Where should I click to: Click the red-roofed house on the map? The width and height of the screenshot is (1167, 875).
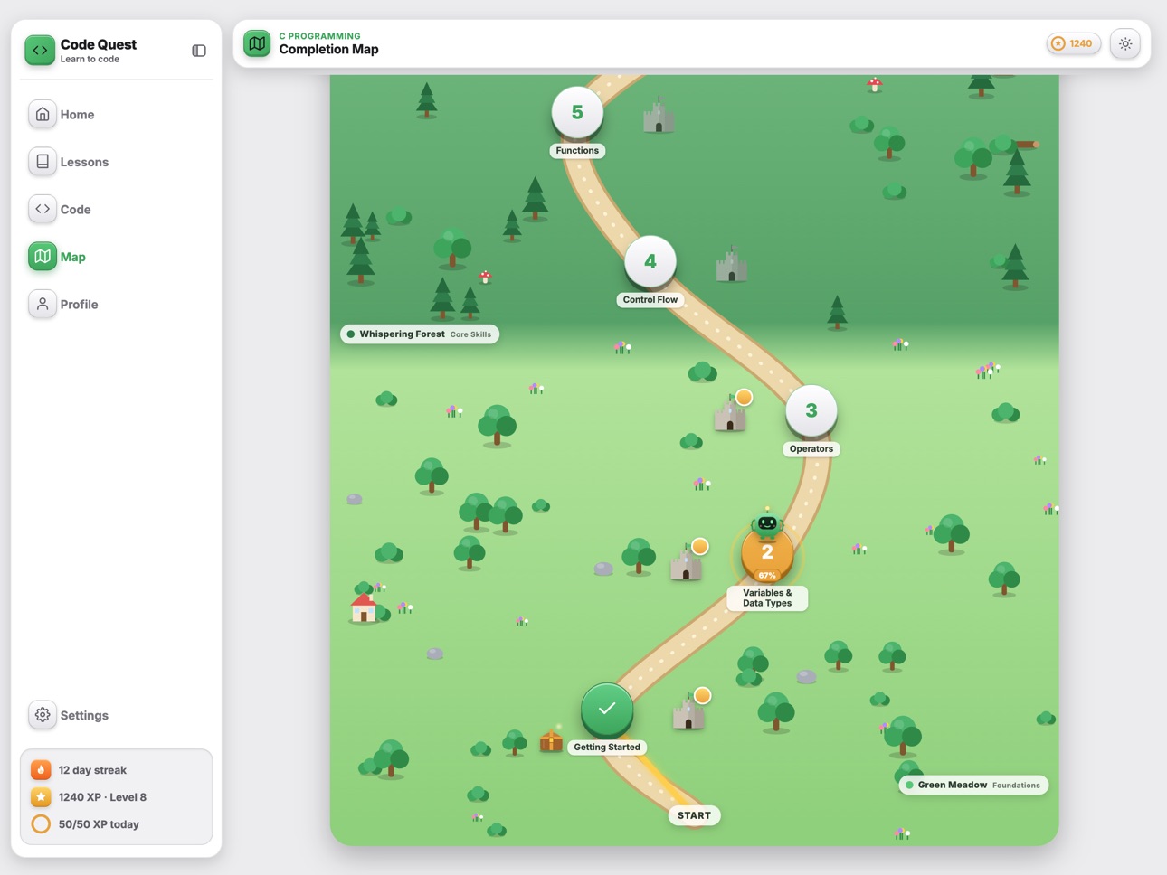click(364, 607)
